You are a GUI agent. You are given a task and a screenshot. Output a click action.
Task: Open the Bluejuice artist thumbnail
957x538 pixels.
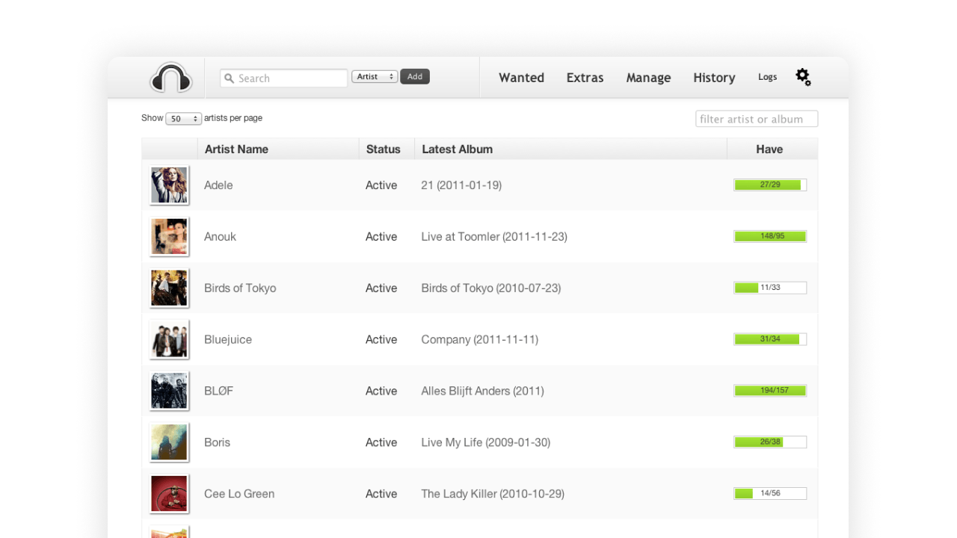point(169,340)
